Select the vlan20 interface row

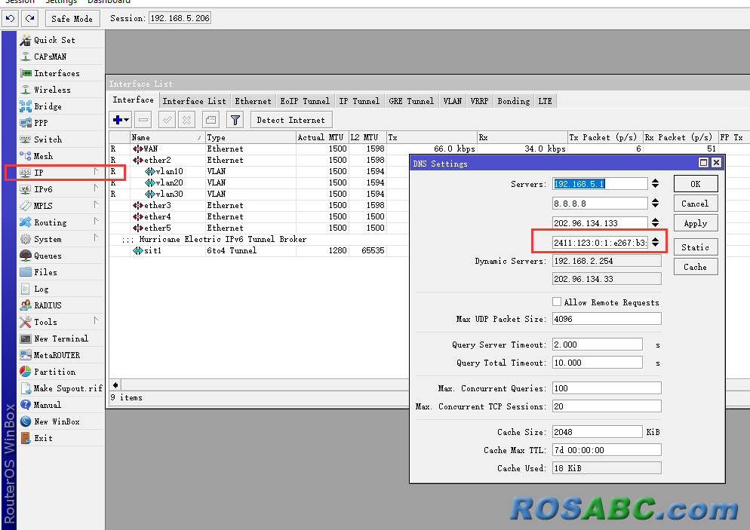click(x=260, y=182)
